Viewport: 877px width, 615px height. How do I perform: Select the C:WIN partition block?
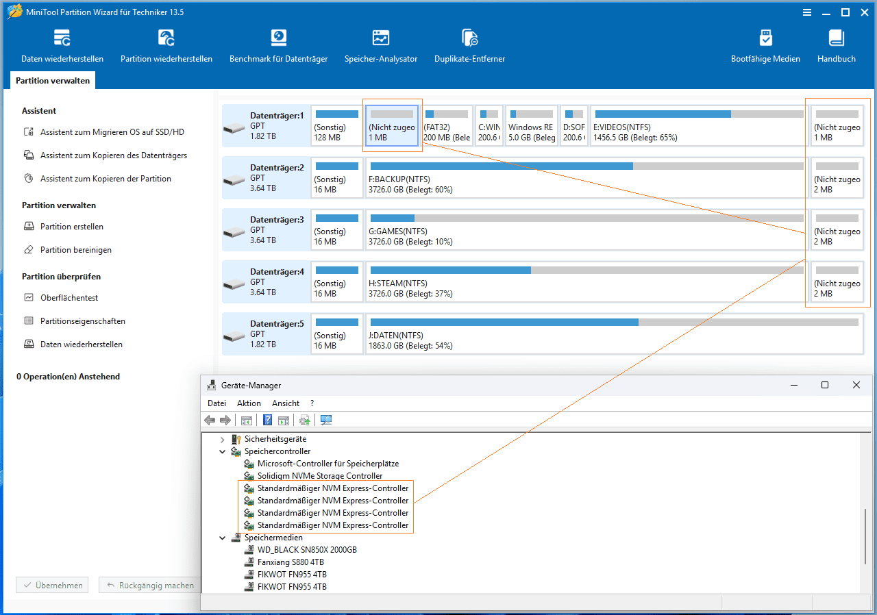[x=489, y=126]
